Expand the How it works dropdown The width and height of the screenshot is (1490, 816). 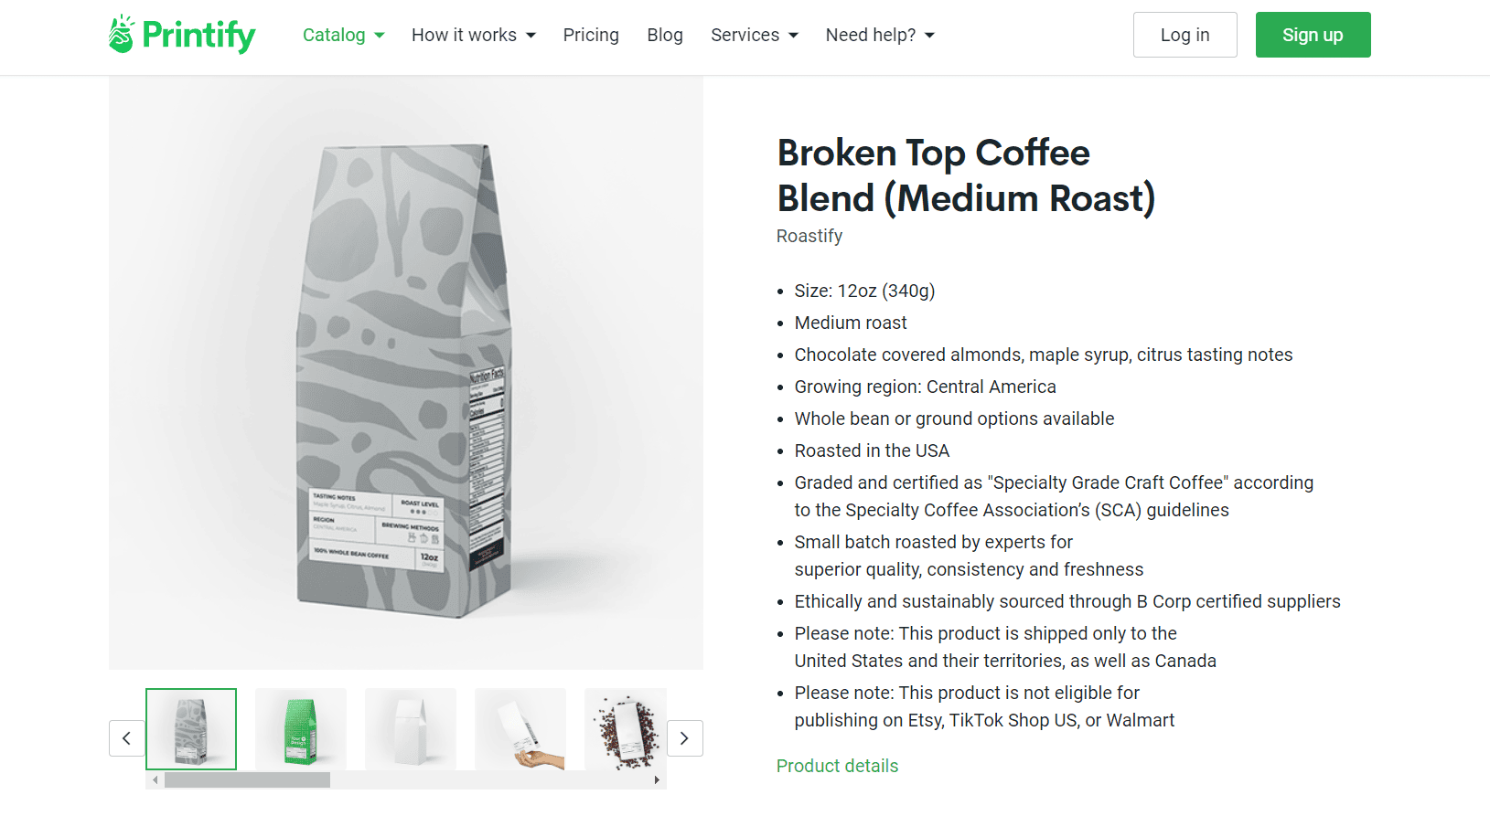[473, 35]
